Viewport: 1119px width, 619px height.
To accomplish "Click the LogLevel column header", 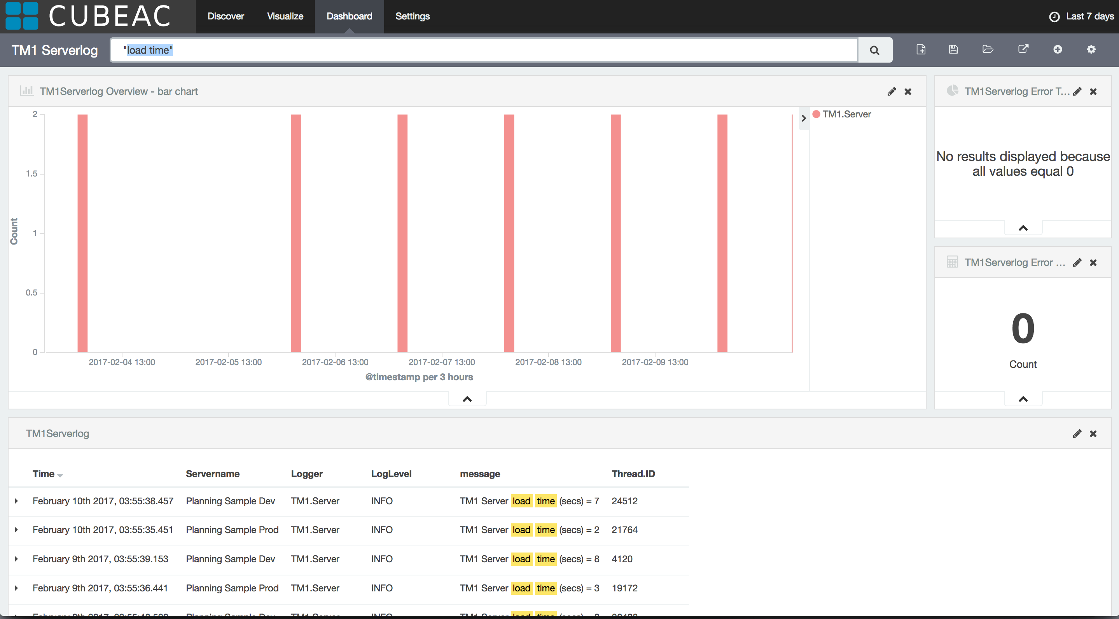I will [391, 474].
